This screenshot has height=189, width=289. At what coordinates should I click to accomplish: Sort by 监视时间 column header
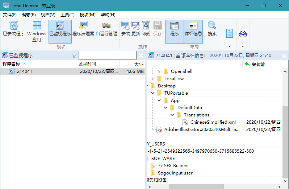point(98,64)
